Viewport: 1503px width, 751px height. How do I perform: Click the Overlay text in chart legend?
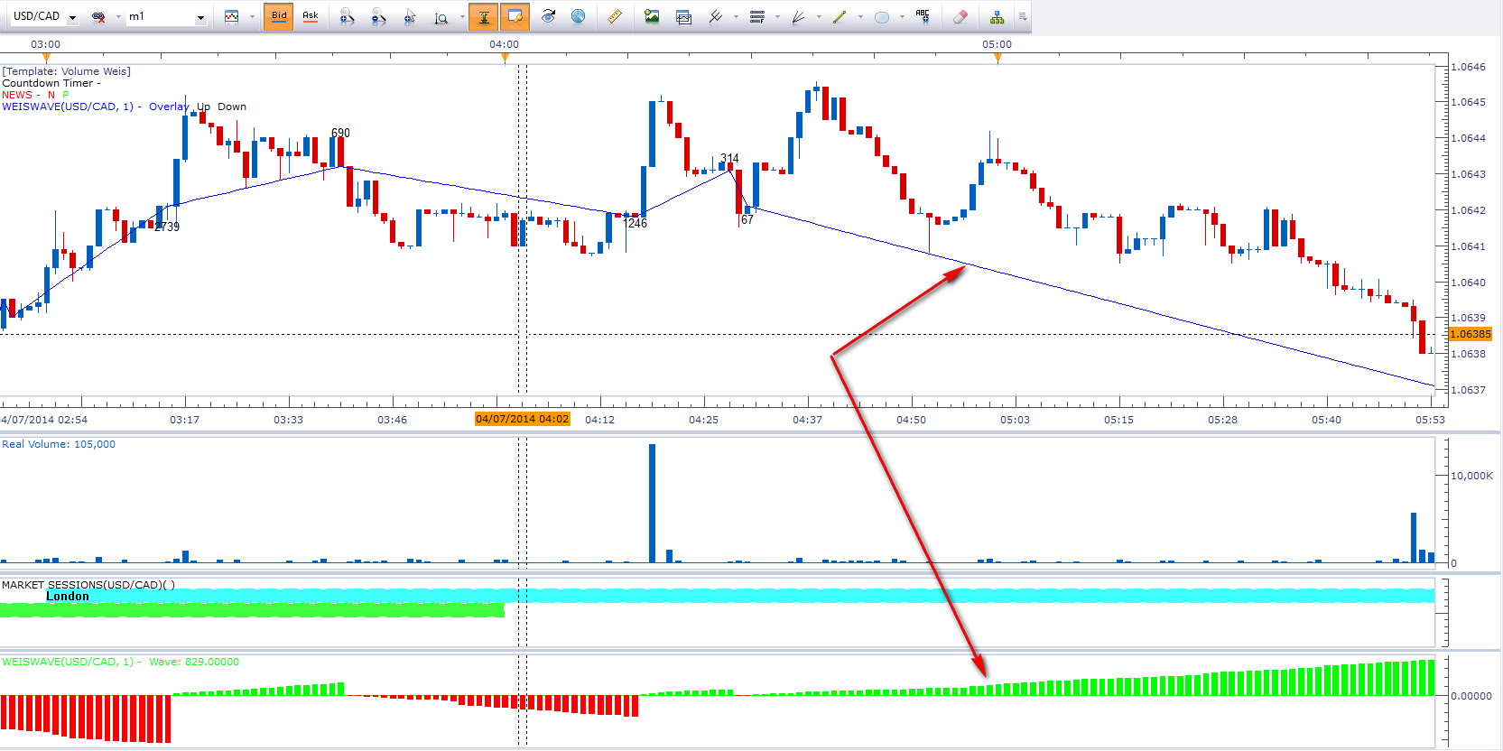click(x=169, y=107)
